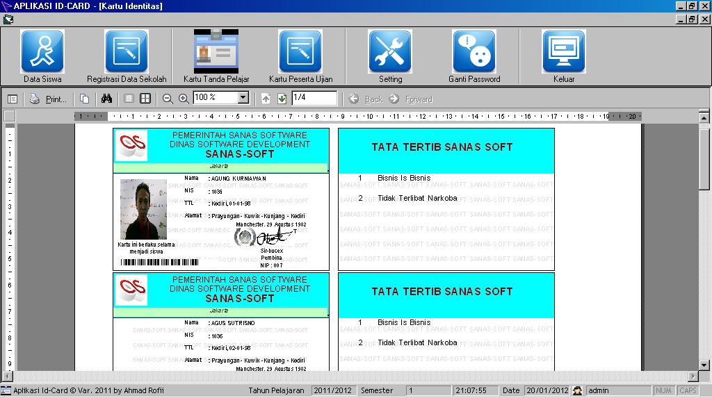
Task: Click the admin user icon in status bar
Action: (x=578, y=390)
